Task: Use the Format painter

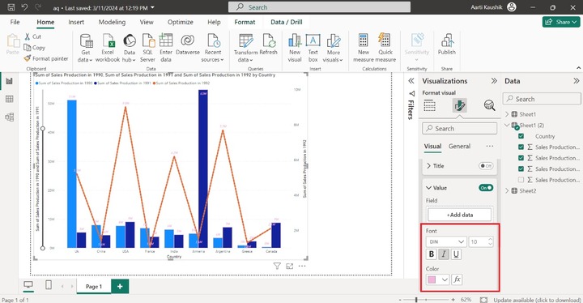Action: [x=45, y=58]
